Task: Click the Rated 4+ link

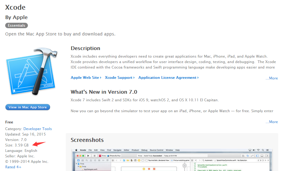Action: point(13,167)
